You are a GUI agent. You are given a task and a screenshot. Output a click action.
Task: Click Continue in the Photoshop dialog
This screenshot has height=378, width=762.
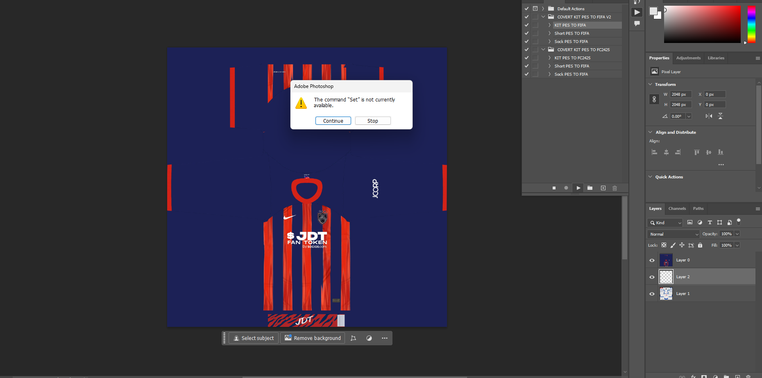[333, 121]
